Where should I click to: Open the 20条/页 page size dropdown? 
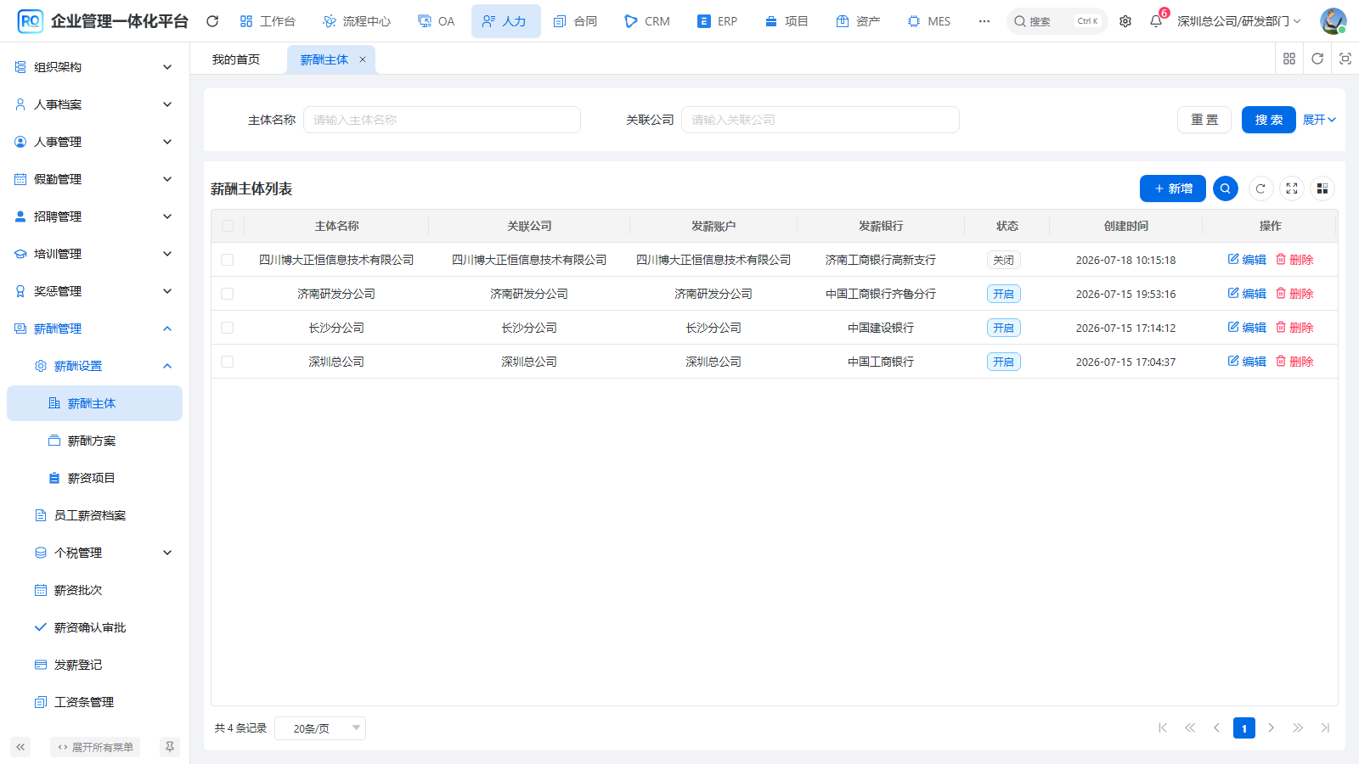coord(320,728)
